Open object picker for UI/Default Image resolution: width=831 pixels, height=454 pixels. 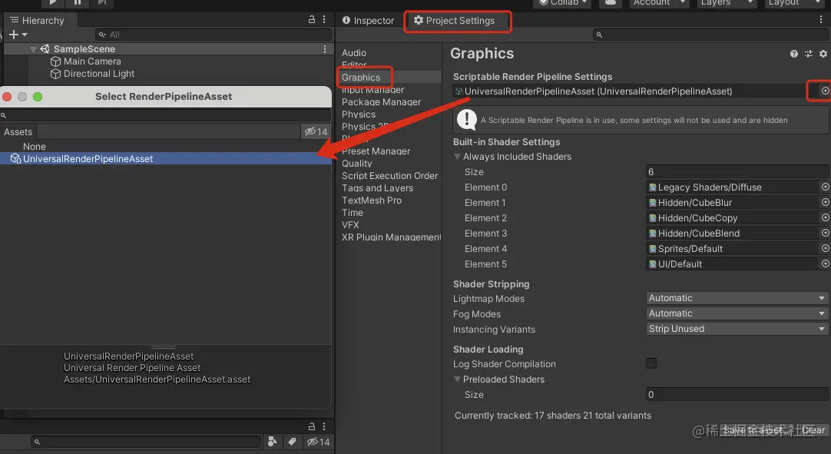pyautogui.click(x=825, y=263)
